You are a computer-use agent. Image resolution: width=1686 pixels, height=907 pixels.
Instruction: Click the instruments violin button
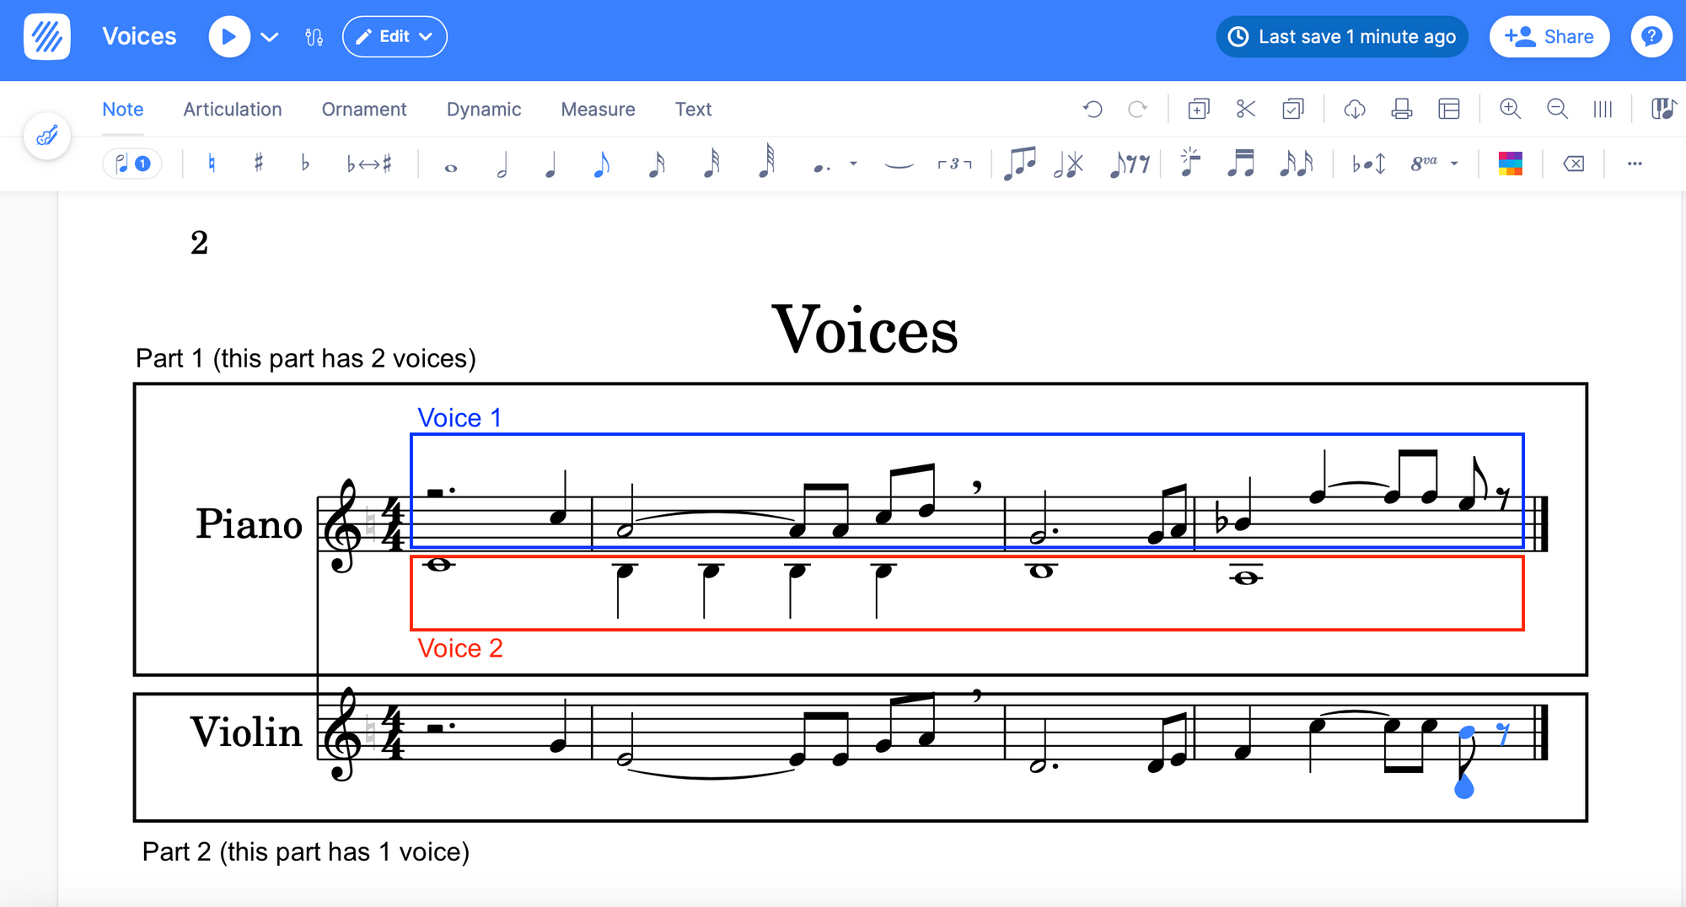(x=47, y=136)
